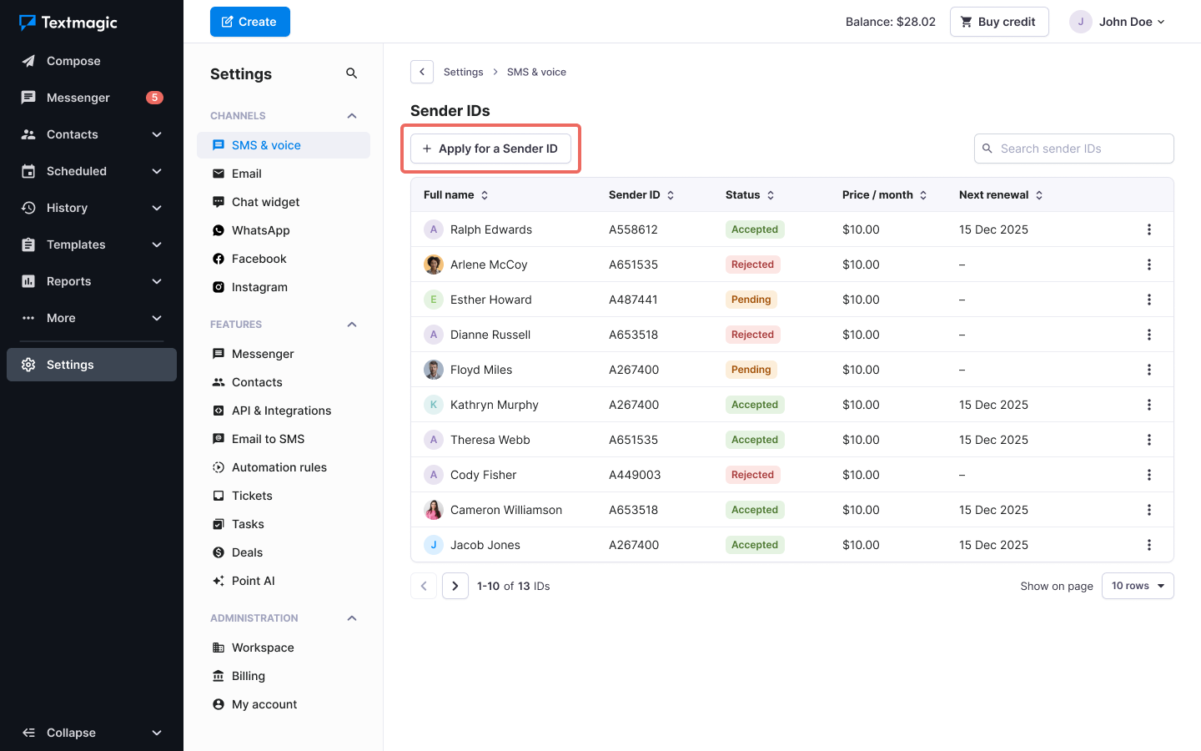Go to the next page of sender IDs
The width and height of the screenshot is (1201, 751).
tap(455, 586)
